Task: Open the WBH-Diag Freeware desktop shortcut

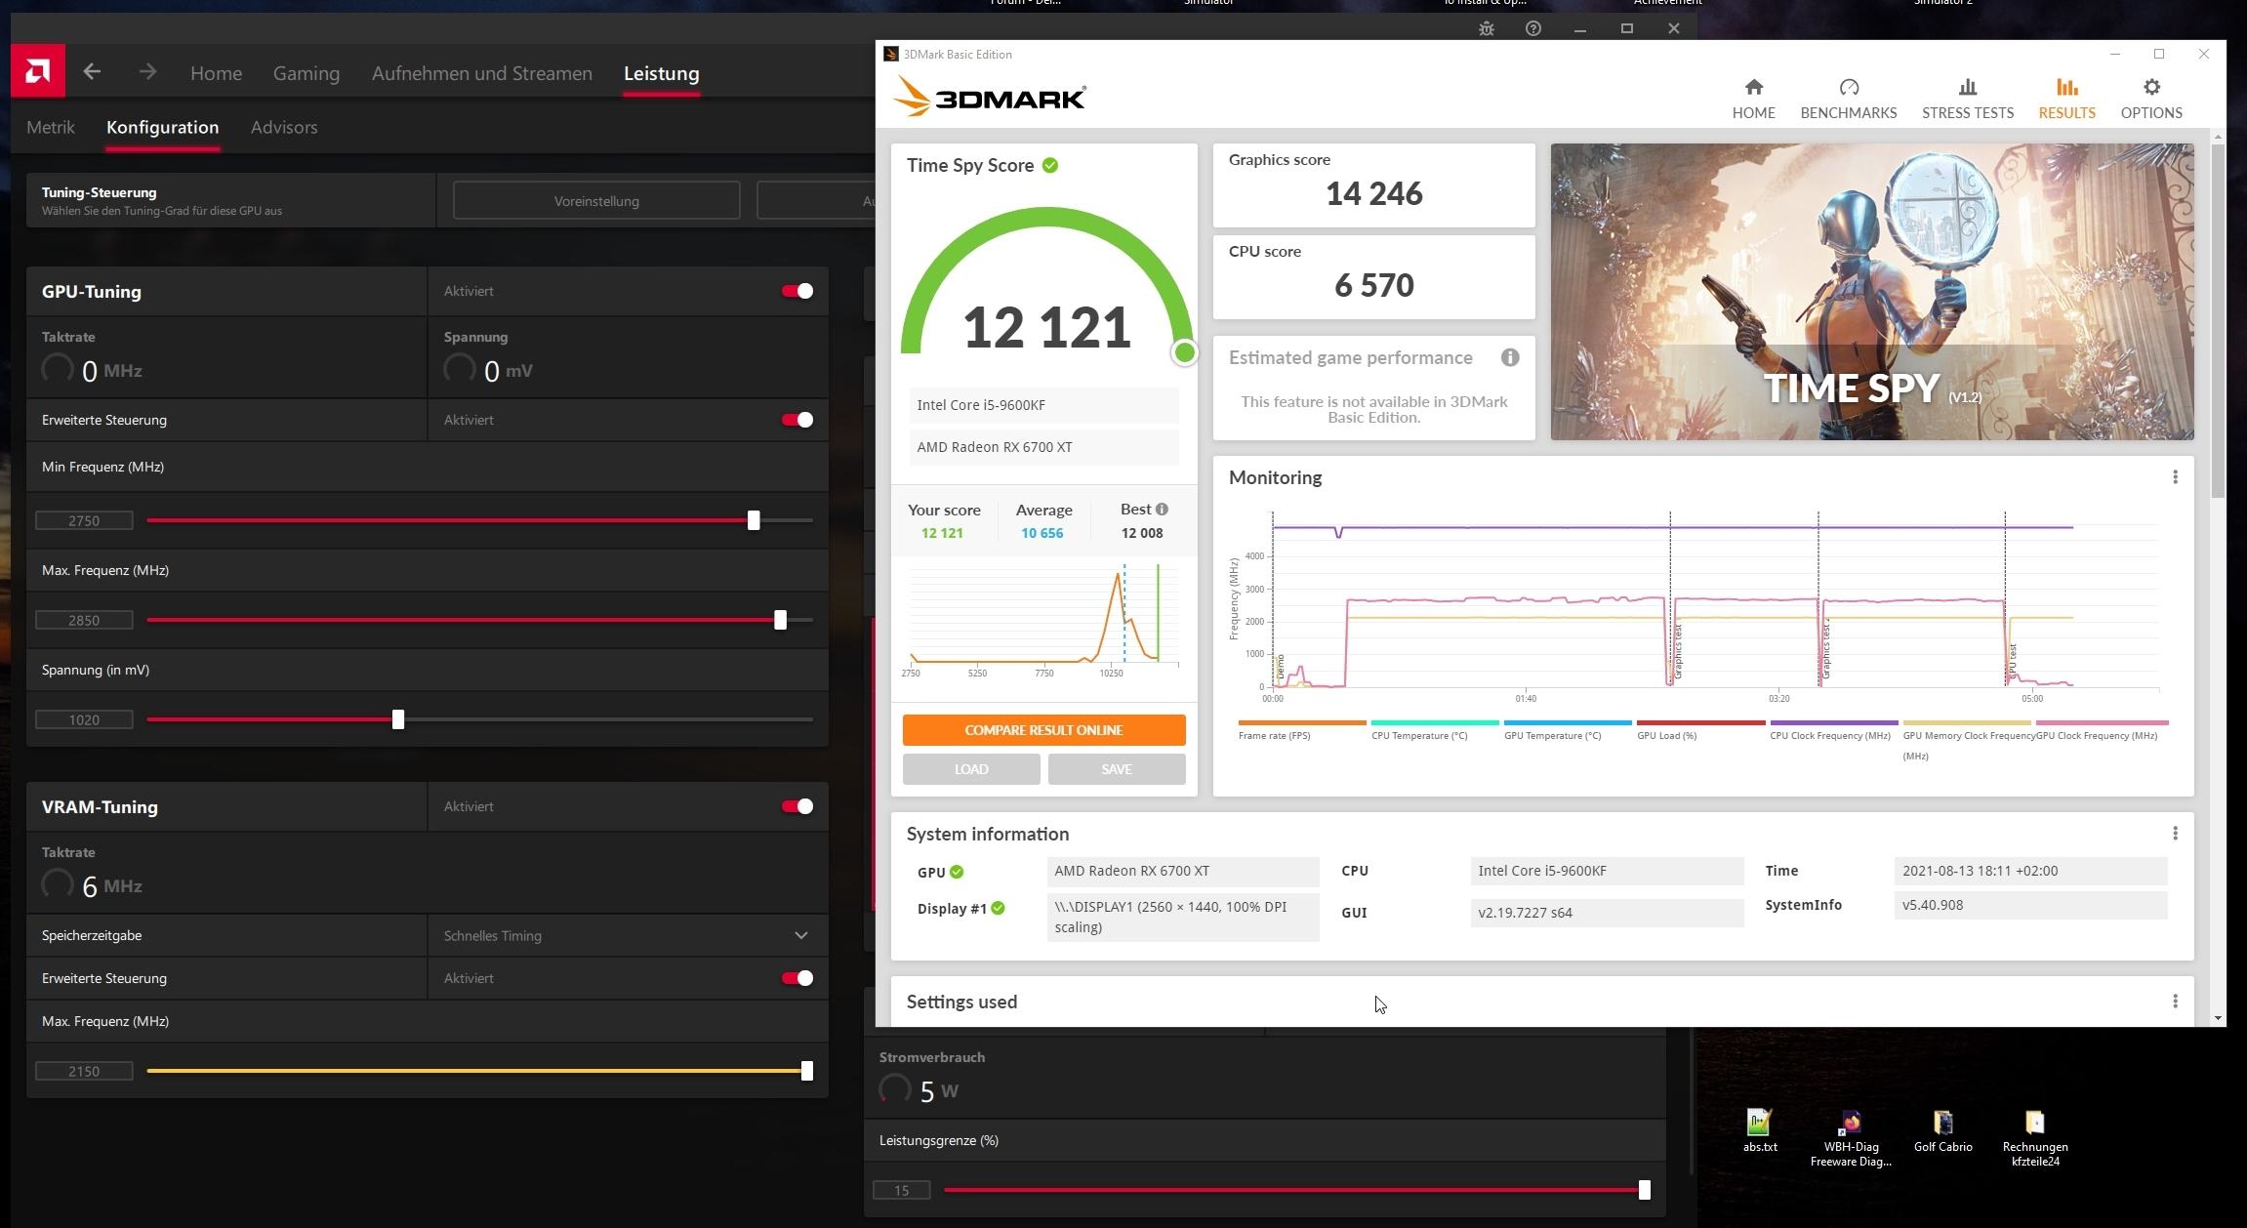Action: (1851, 1137)
